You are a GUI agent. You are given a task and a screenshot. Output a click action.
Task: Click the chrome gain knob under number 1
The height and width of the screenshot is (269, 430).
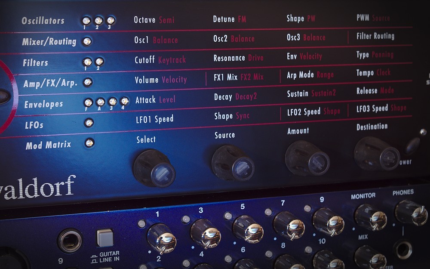pyautogui.click(x=162, y=238)
